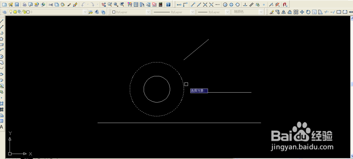Open the Redo history dropdown arrow
The height and width of the screenshot is (159, 353).
pyautogui.click(x=97, y=5)
